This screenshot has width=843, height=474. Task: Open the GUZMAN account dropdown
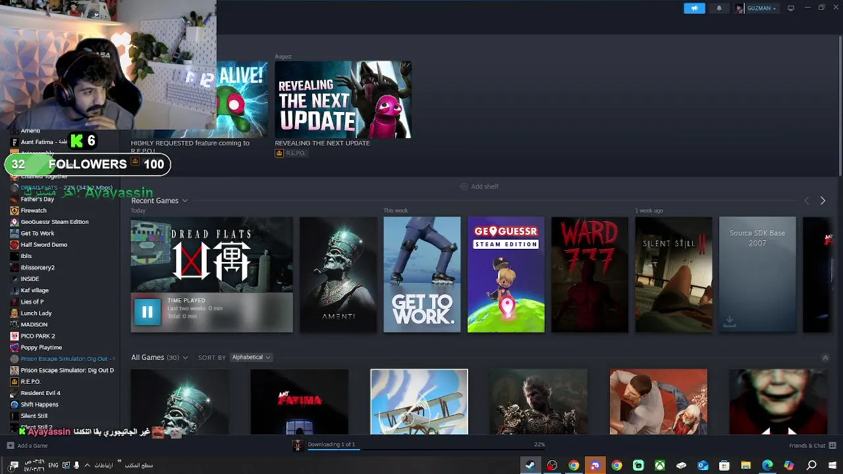click(x=761, y=8)
